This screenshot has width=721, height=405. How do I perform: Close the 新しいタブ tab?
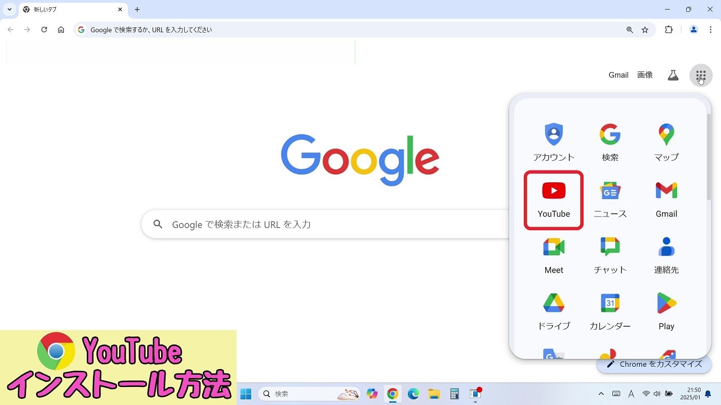point(120,10)
